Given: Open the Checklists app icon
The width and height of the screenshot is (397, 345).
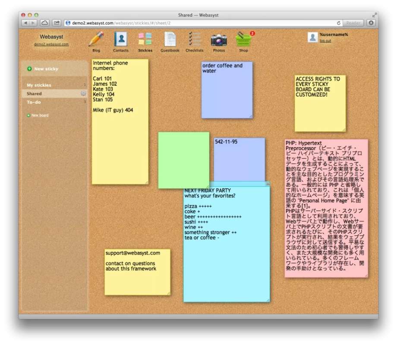Looking at the screenshot, I should click(x=195, y=39).
